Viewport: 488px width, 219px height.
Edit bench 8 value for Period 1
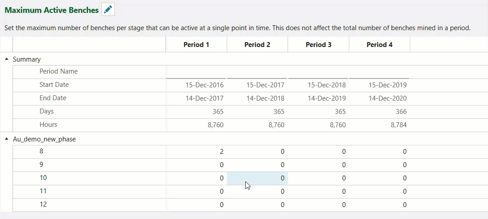196,152
